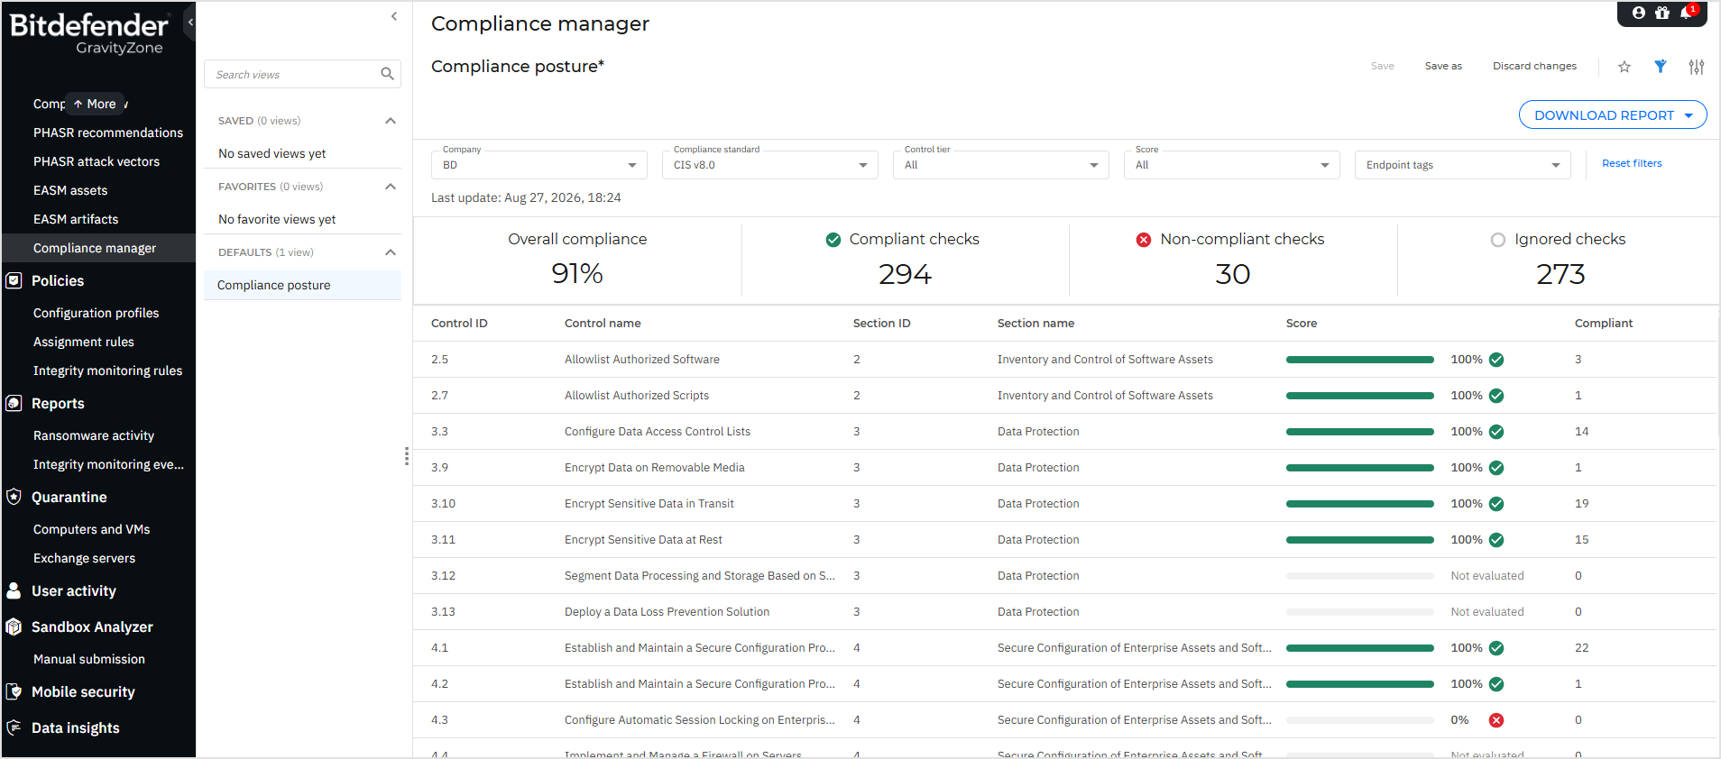Screen dimensions: 1721x759
Task: Click Encrypt Data on Removable Media control
Action: tap(655, 468)
